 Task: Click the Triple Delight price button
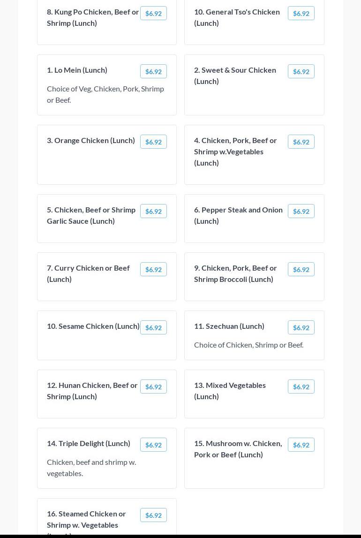(x=153, y=445)
